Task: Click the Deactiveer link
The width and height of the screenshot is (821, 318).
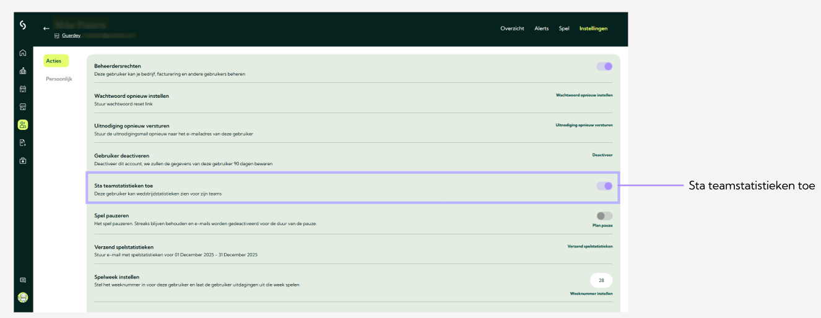Action: [602, 155]
